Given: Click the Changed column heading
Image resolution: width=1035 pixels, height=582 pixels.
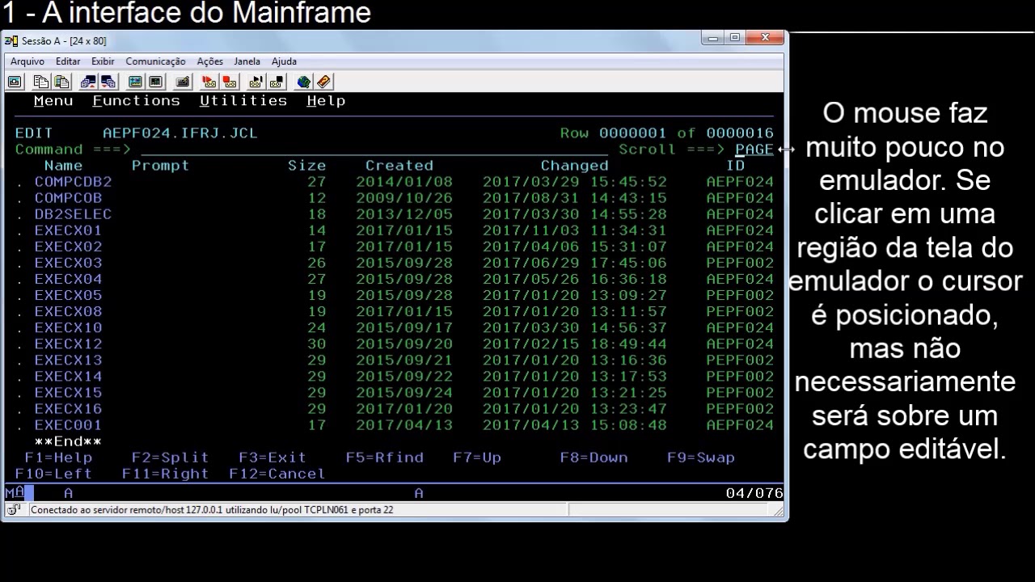Looking at the screenshot, I should click(x=574, y=166).
